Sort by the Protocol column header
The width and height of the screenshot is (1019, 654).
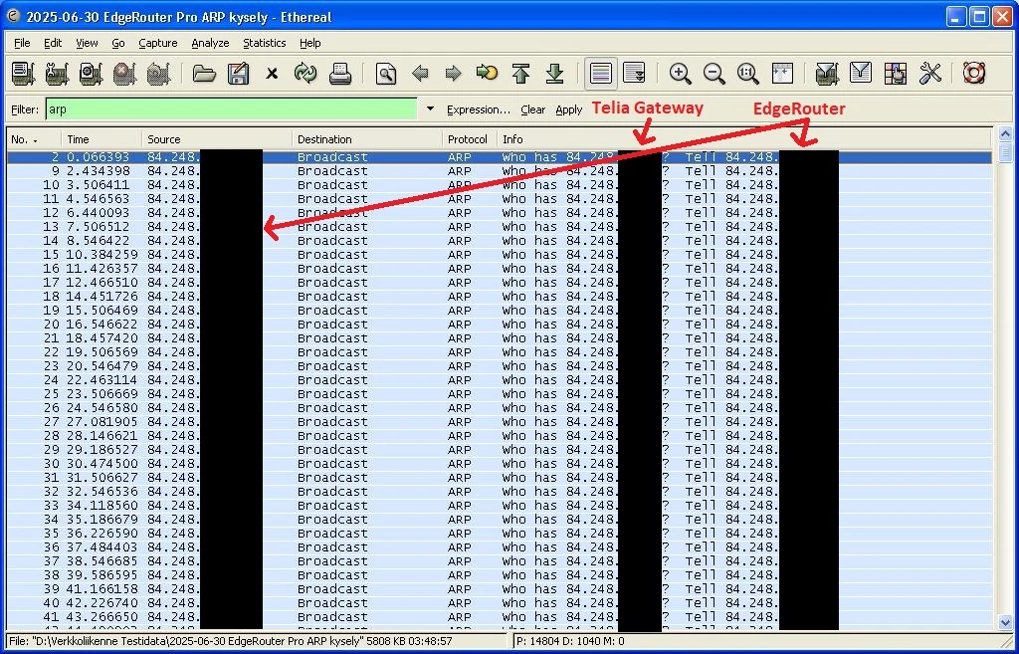click(470, 139)
